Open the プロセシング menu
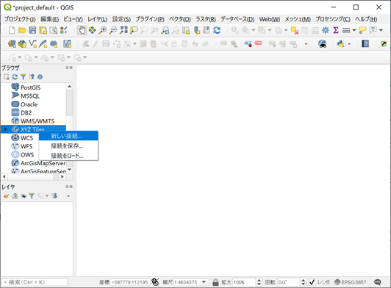This screenshot has width=391, height=288. [x=333, y=19]
